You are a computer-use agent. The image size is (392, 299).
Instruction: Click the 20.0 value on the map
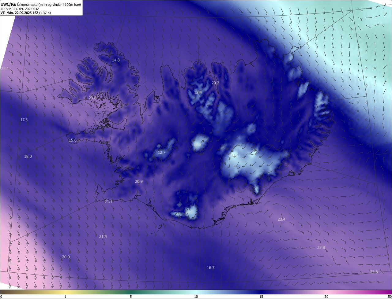[x=66, y=257]
